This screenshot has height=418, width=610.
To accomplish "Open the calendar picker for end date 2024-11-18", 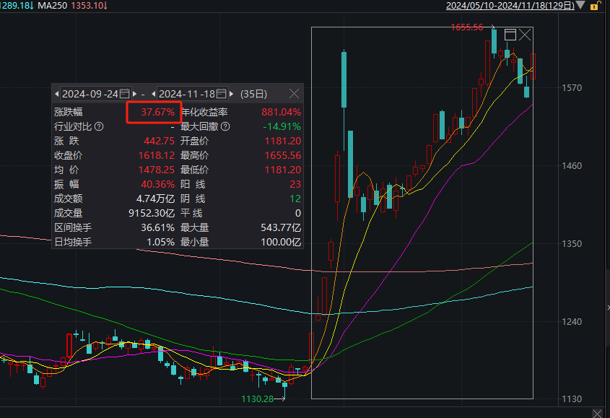I will pyautogui.click(x=221, y=94).
